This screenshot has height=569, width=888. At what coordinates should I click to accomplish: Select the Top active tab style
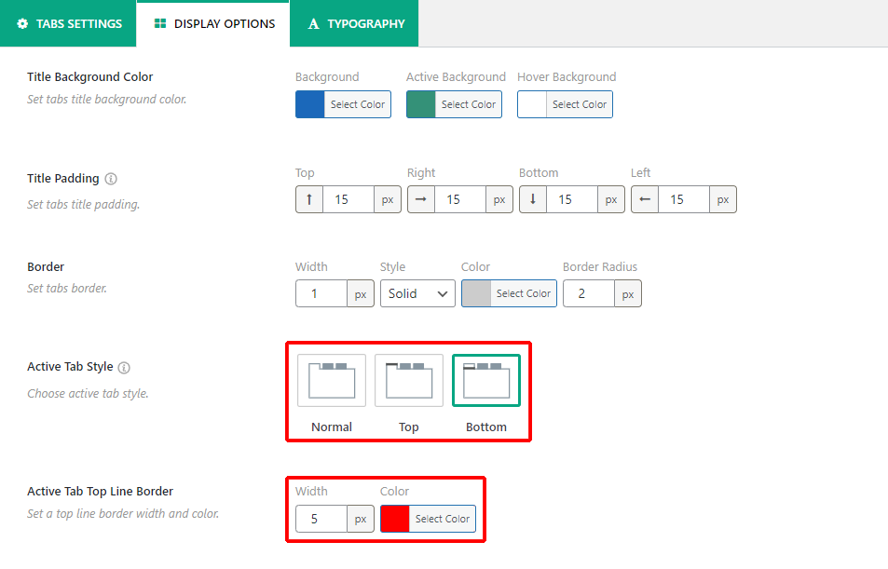409,380
